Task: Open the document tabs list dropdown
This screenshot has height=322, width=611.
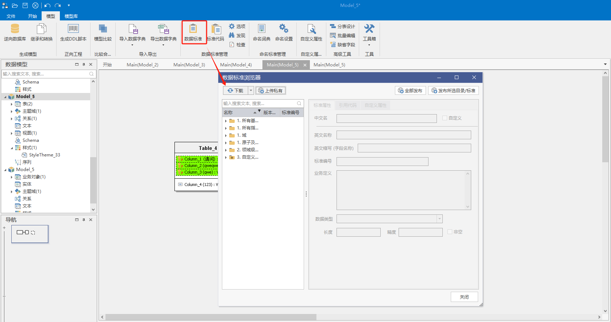Action: (606, 65)
